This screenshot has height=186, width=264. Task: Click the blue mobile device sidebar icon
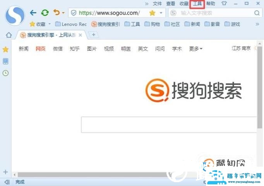(5, 61)
